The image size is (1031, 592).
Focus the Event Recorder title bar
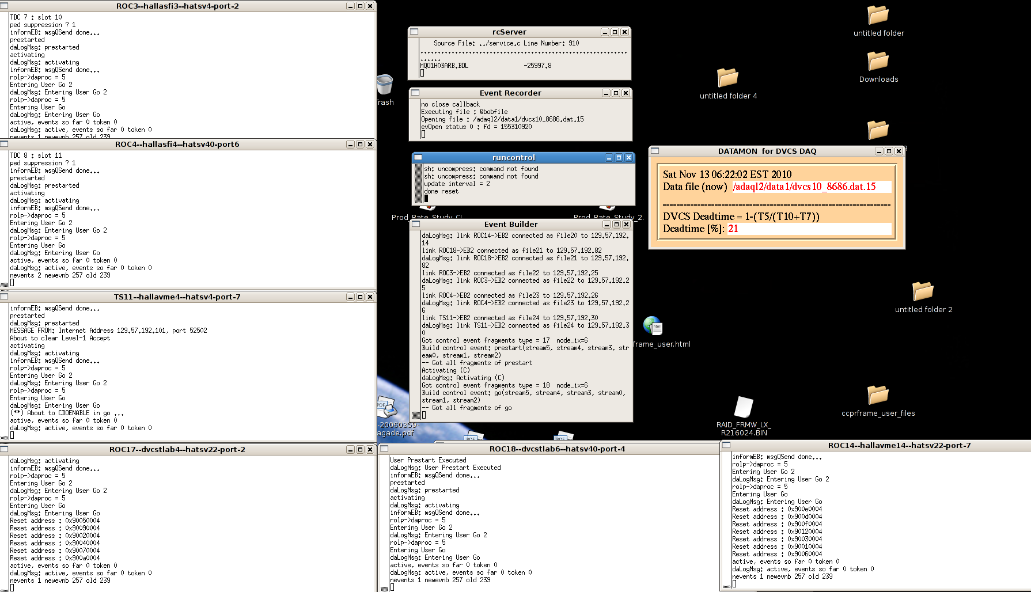click(x=510, y=93)
